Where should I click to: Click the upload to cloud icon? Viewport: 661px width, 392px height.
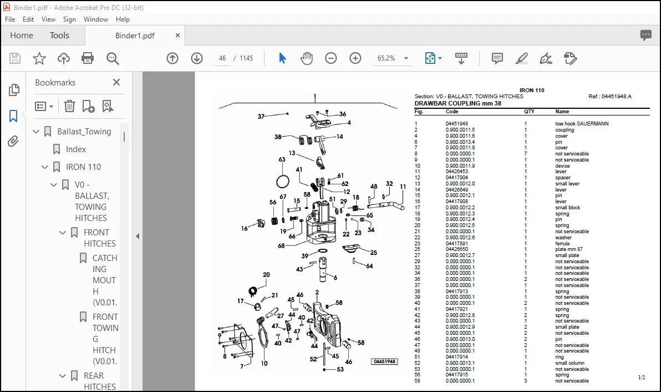(x=64, y=58)
